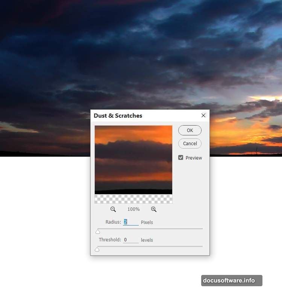Click the zoom out magnifier icon
The image size is (282, 290).
[x=113, y=209]
